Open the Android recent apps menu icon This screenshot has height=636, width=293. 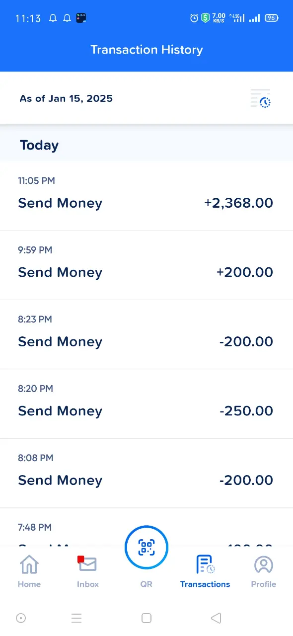76,618
